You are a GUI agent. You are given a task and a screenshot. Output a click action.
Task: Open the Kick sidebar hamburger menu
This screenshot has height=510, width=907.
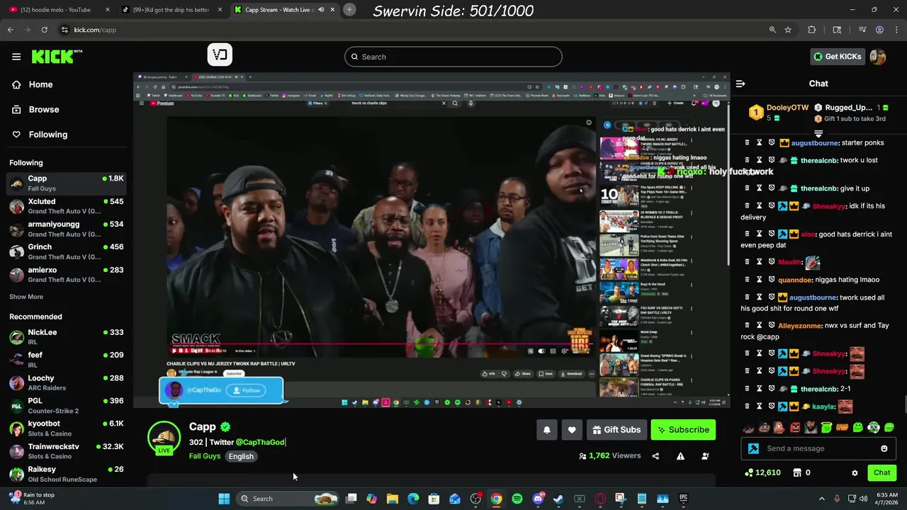pyautogui.click(x=16, y=57)
